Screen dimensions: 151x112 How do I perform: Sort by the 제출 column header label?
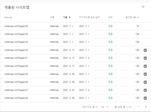tap(65, 17)
